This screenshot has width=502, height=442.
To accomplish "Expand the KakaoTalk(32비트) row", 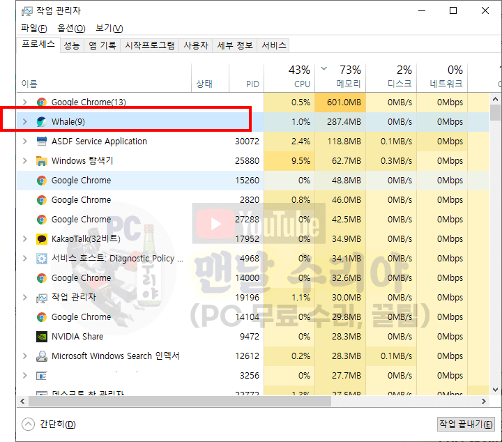I will point(25,238).
